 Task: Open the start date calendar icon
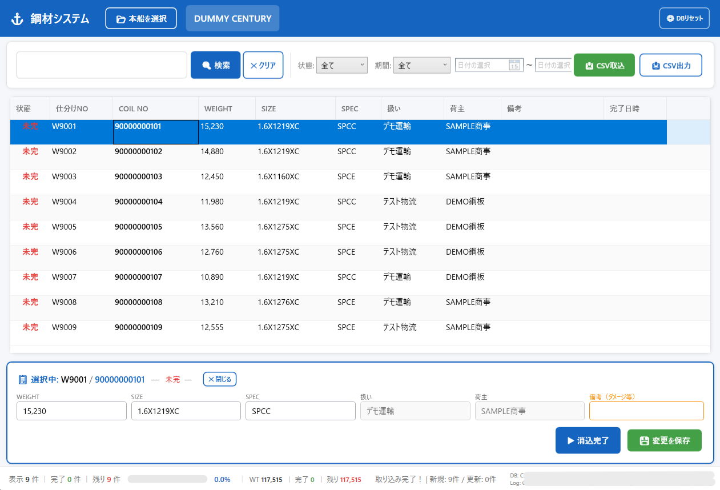point(514,65)
